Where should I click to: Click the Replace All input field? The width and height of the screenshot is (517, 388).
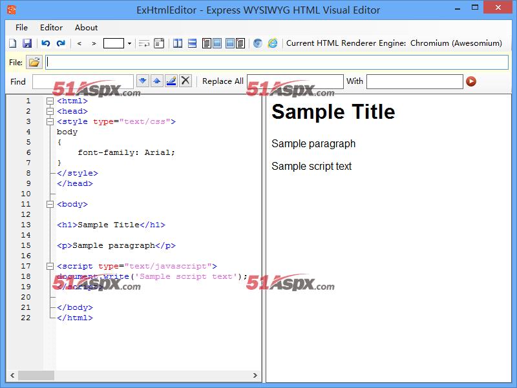[295, 82]
